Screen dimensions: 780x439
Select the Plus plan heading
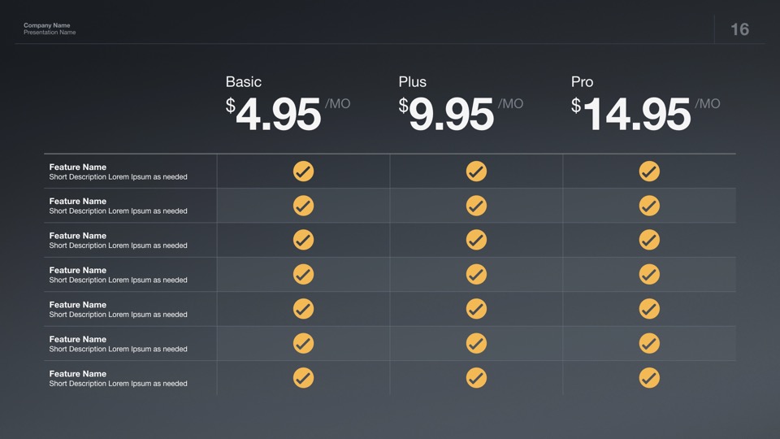pyautogui.click(x=413, y=82)
